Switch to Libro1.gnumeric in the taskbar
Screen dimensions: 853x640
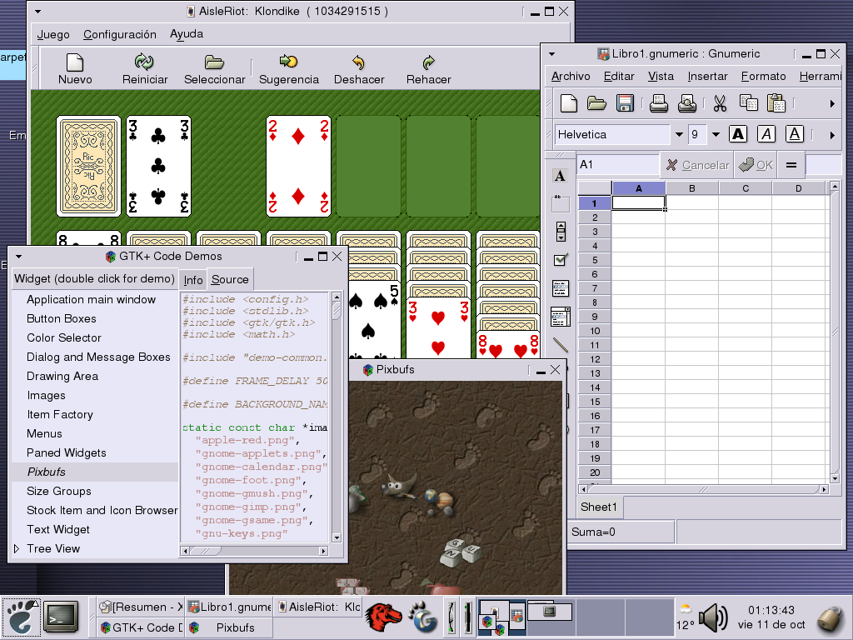229,607
